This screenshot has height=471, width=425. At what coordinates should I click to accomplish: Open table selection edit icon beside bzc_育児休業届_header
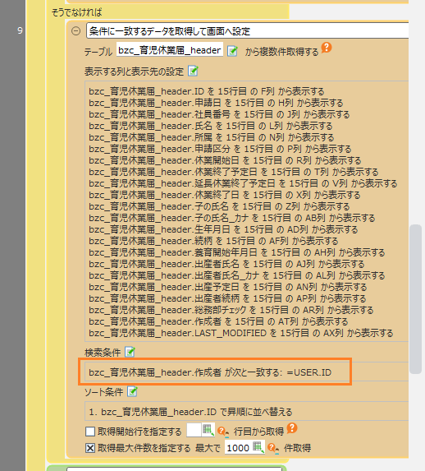click(232, 51)
